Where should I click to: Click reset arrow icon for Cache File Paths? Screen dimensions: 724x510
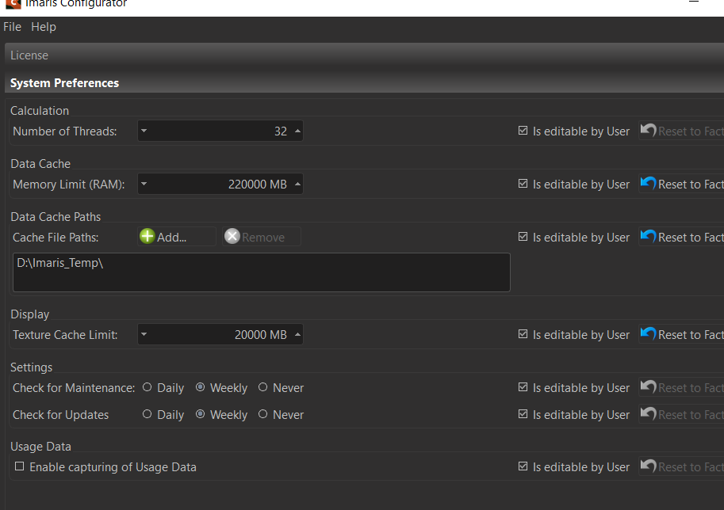tap(649, 237)
